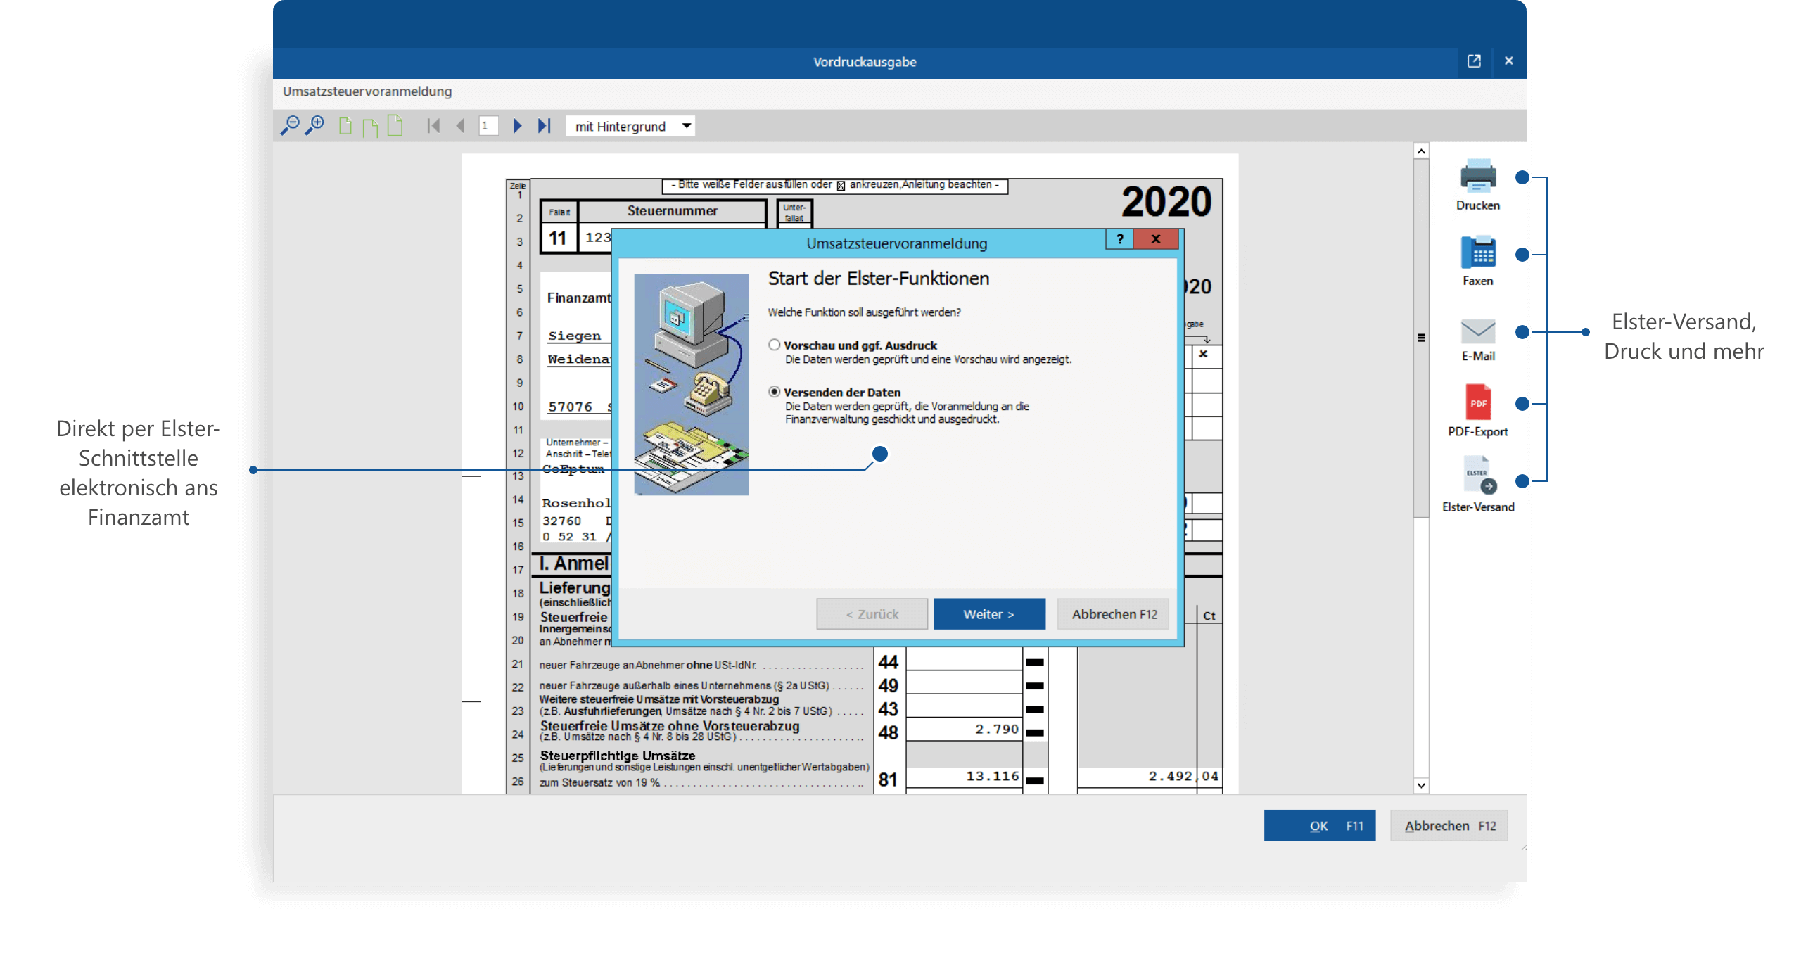This screenshot has width=1801, height=961.
Task: Go to next page with the arrow
Action: click(517, 126)
